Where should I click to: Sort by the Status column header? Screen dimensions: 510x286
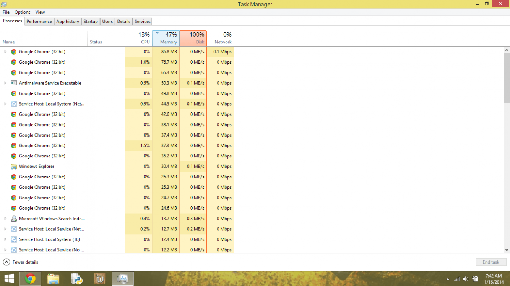(x=106, y=38)
